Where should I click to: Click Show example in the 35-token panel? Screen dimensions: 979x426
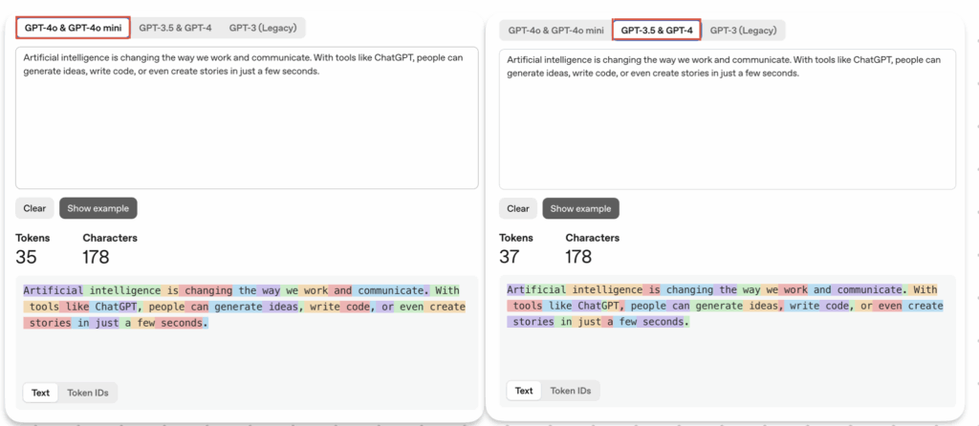(x=98, y=207)
